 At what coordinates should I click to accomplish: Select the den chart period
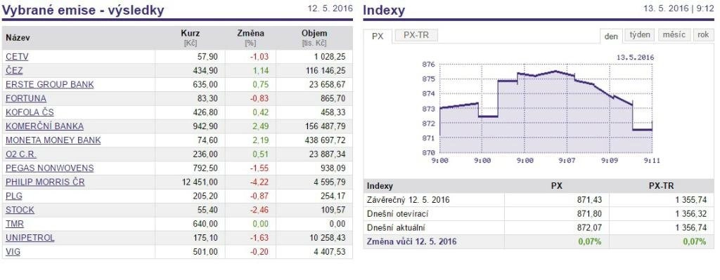(x=611, y=36)
